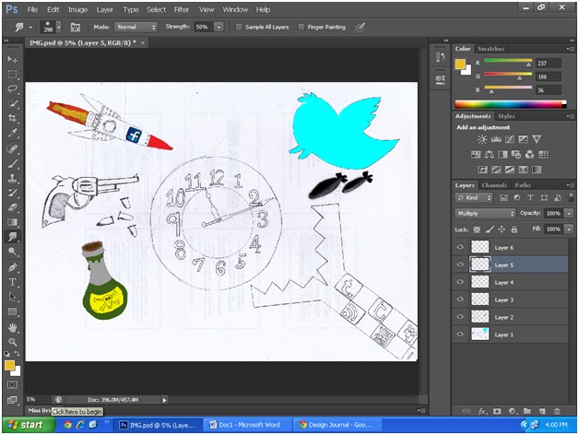
Task: Select the Path Selection tool
Action: coord(13,297)
